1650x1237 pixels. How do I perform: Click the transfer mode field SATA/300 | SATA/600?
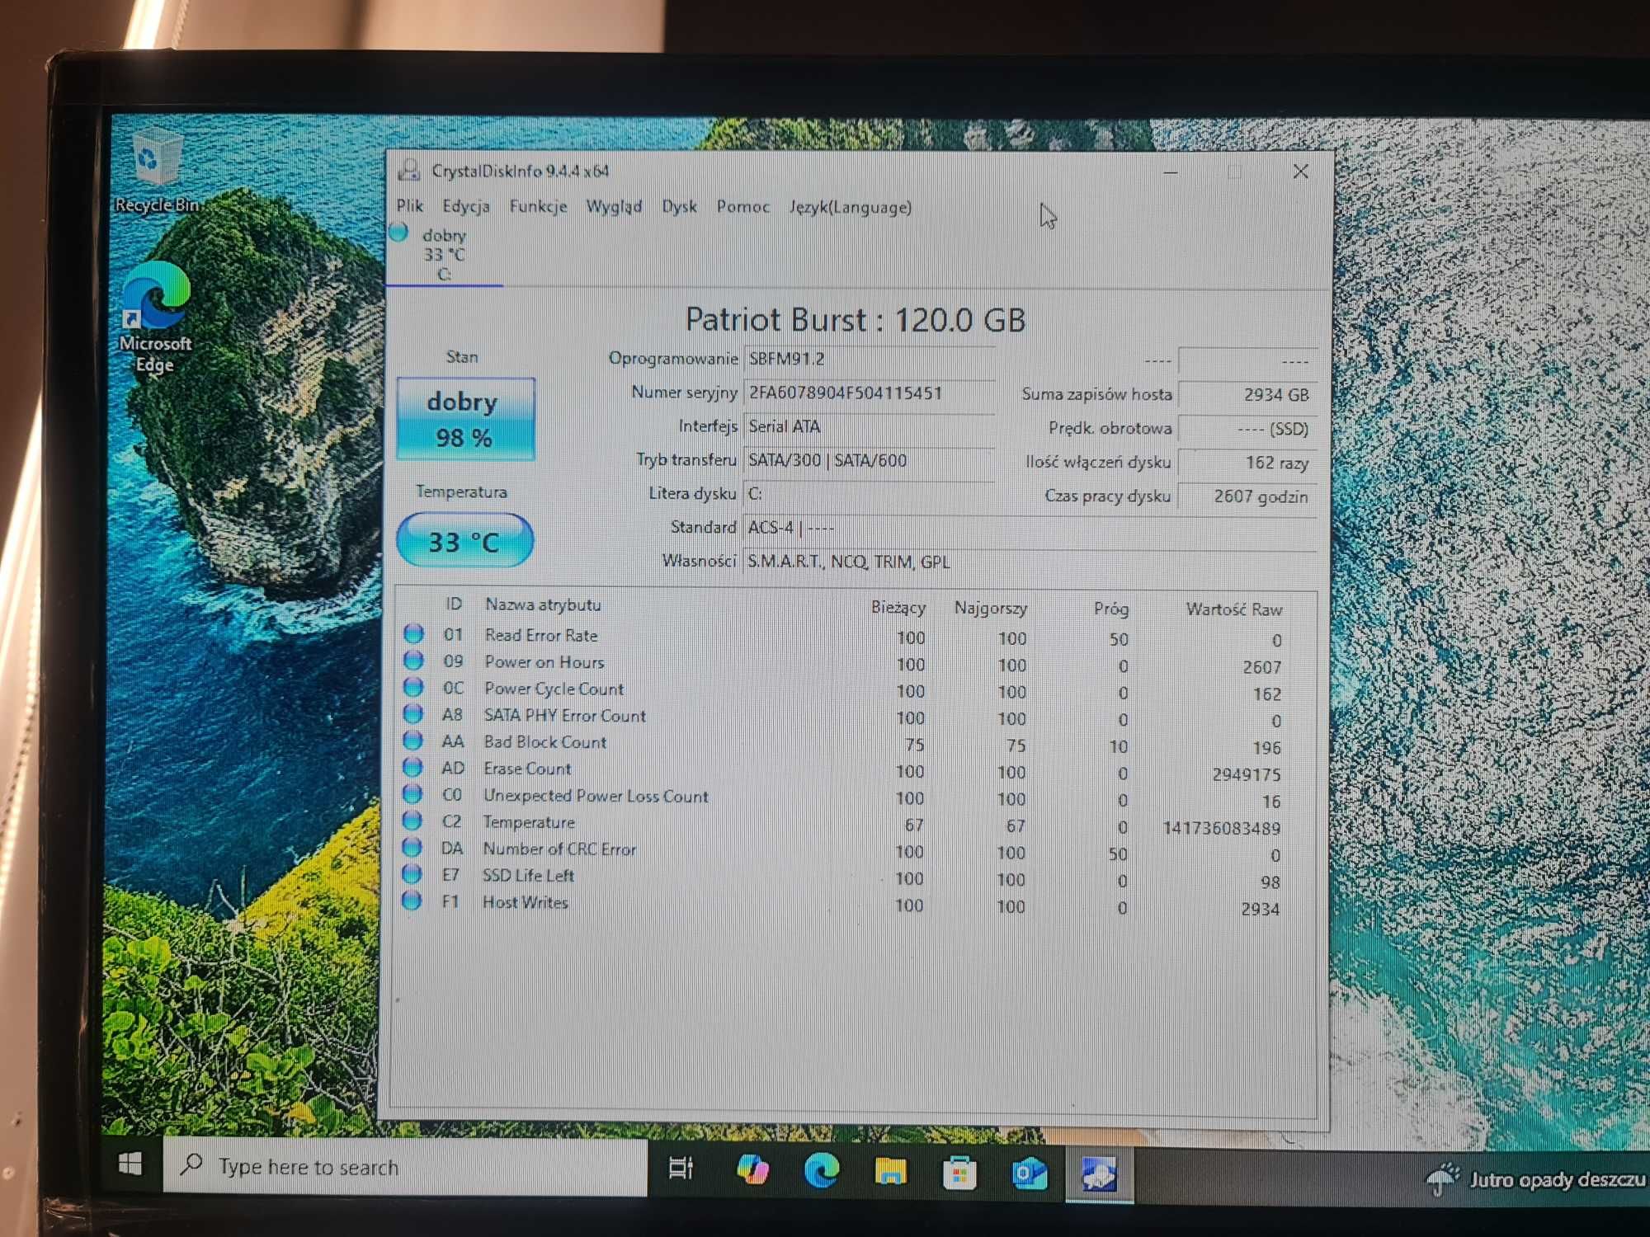pos(870,460)
